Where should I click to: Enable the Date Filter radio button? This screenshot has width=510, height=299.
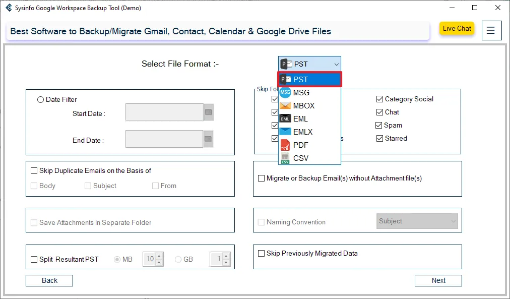point(41,100)
